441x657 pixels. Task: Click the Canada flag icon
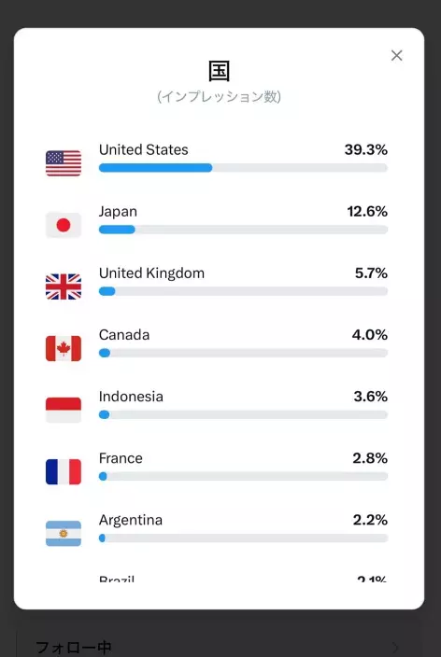(64, 348)
